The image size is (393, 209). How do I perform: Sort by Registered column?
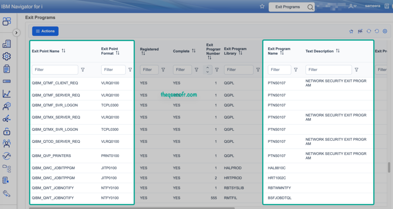pos(143,53)
